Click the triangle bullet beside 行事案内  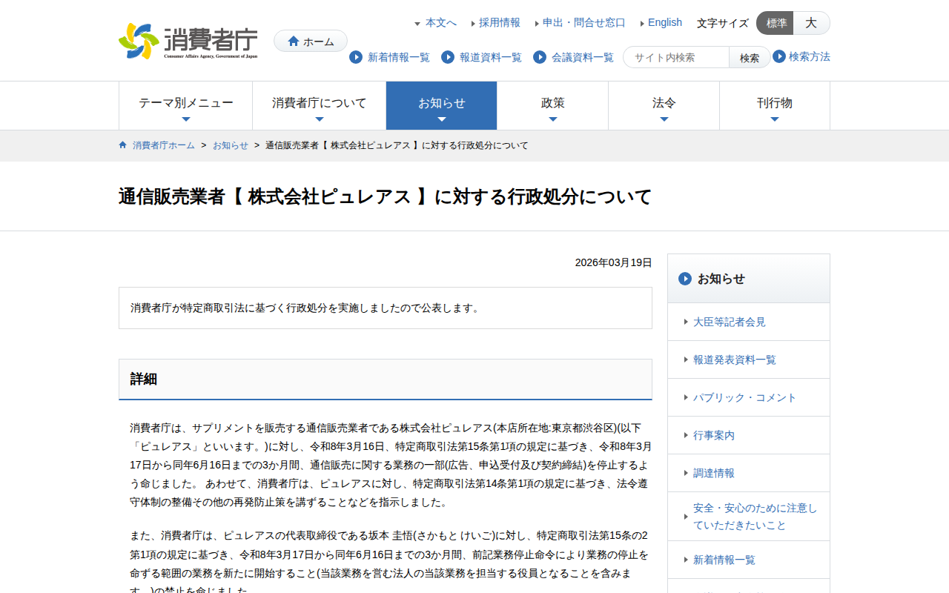pyautogui.click(x=686, y=435)
